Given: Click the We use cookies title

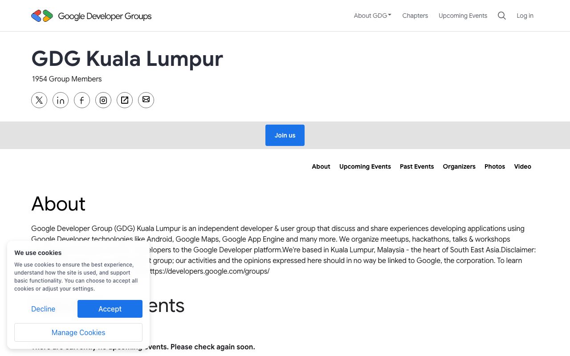Looking at the screenshot, I should click(x=38, y=253).
